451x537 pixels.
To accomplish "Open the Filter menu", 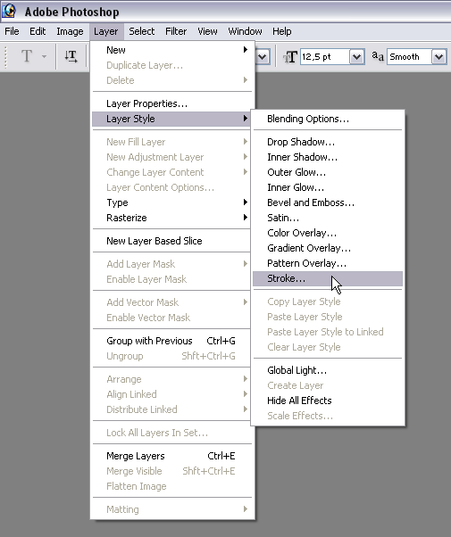I will coord(176,31).
